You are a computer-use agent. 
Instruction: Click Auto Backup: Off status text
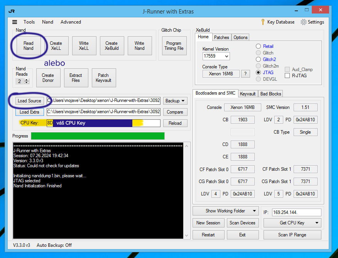tap(54, 245)
